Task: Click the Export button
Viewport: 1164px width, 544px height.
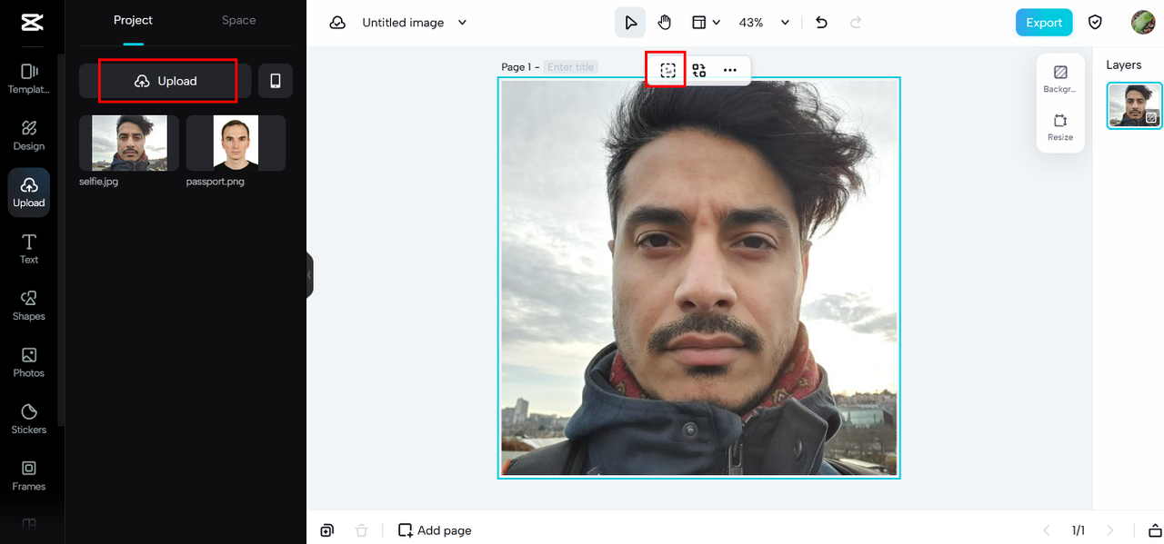Action: [1044, 23]
